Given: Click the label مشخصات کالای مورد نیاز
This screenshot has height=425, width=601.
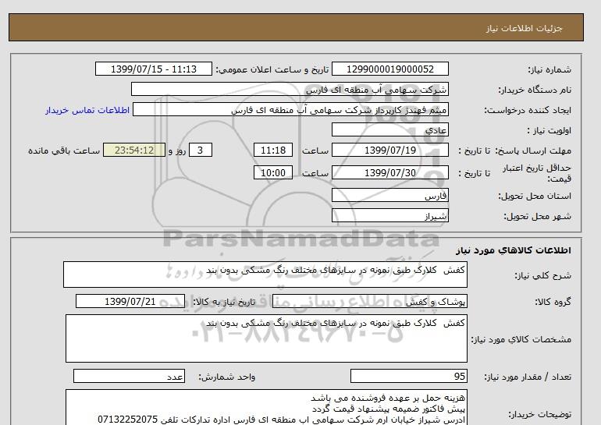Looking at the screenshot, I should coord(521,339).
